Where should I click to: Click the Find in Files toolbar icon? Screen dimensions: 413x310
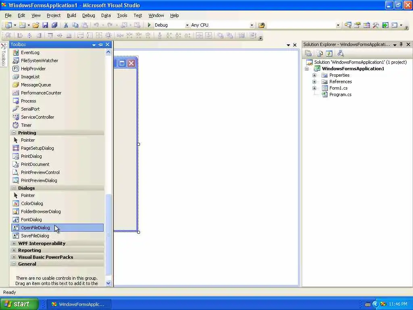261,25
